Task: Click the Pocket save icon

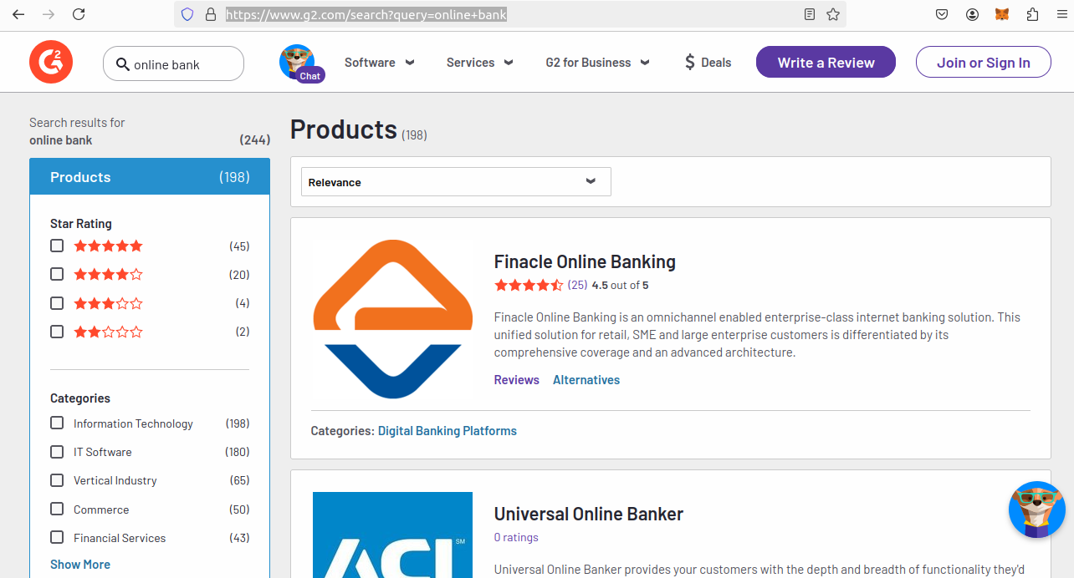Action: click(x=942, y=14)
